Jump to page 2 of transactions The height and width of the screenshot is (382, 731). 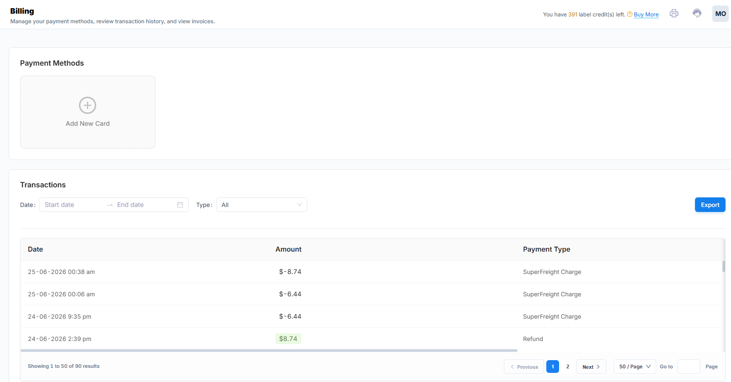(568, 367)
